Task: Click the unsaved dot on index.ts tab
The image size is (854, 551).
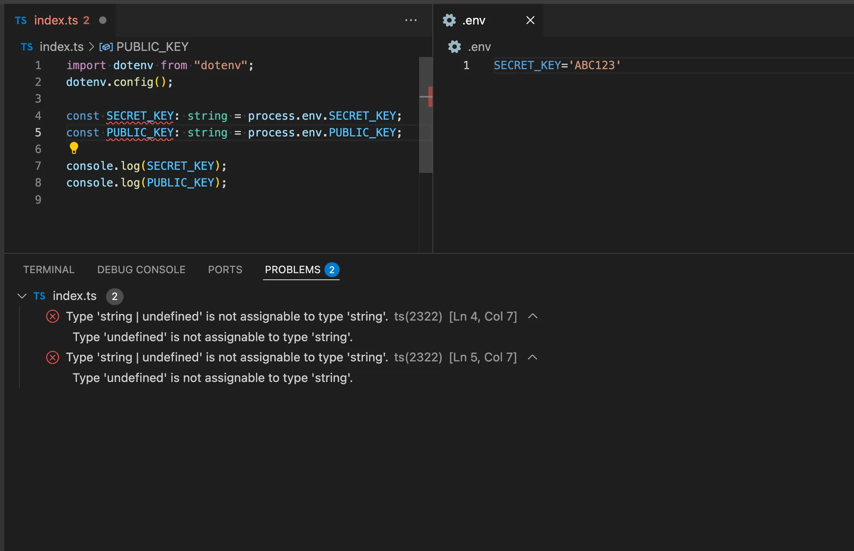Action: coord(103,20)
